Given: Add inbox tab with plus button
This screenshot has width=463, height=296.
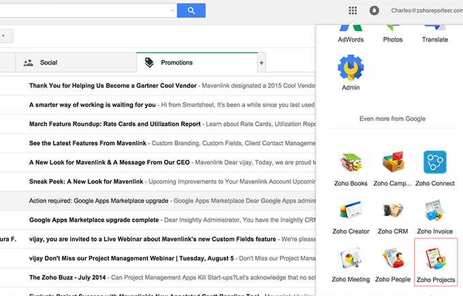Looking at the screenshot, I should [x=261, y=63].
